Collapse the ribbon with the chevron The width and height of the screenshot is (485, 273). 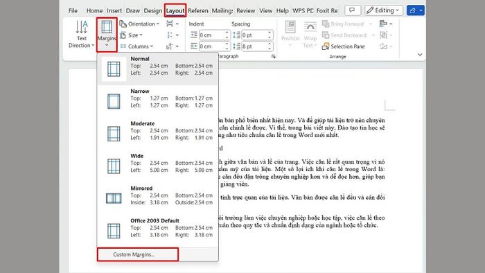pyautogui.click(x=420, y=55)
